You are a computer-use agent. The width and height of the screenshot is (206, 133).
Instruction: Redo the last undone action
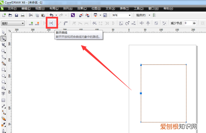61,15
